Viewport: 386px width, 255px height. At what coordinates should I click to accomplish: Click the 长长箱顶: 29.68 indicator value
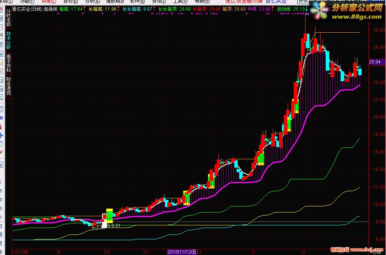pos(175,9)
